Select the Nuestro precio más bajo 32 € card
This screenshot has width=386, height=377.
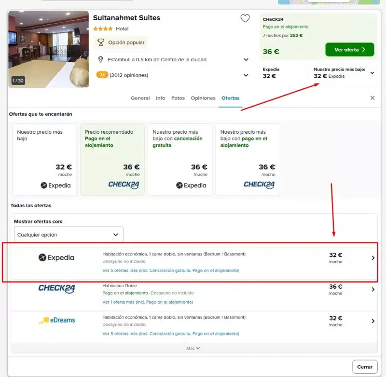(44, 160)
